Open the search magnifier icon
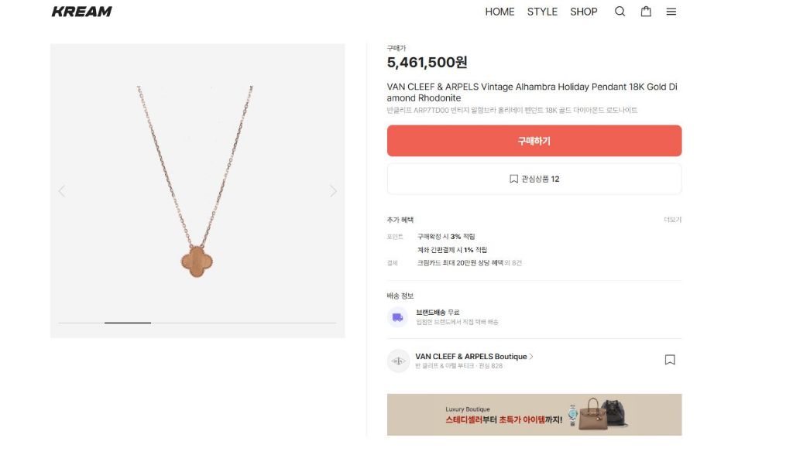The image size is (793, 455). tap(620, 12)
